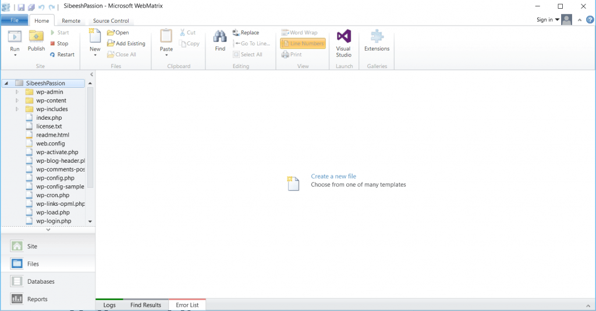Image resolution: width=596 pixels, height=311 pixels.
Task: Switch to the Source Control tab
Action: tap(111, 21)
